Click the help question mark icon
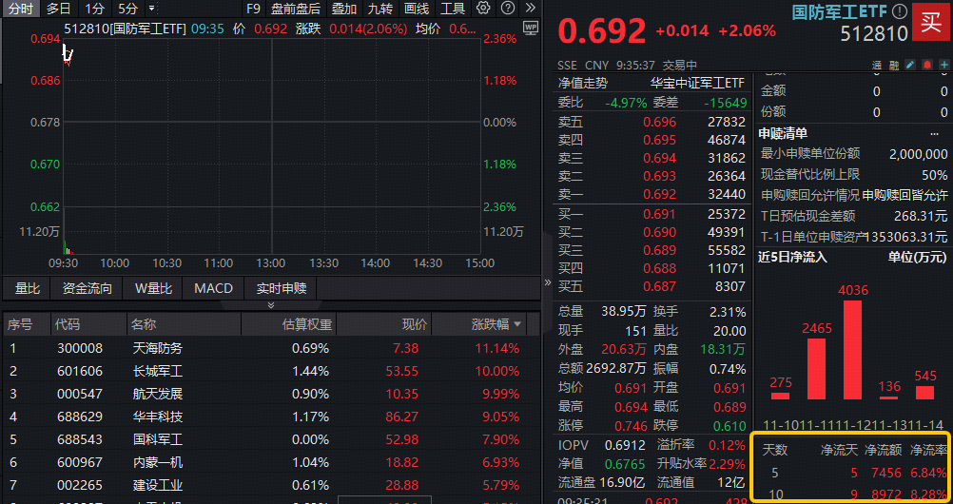 click(506, 9)
